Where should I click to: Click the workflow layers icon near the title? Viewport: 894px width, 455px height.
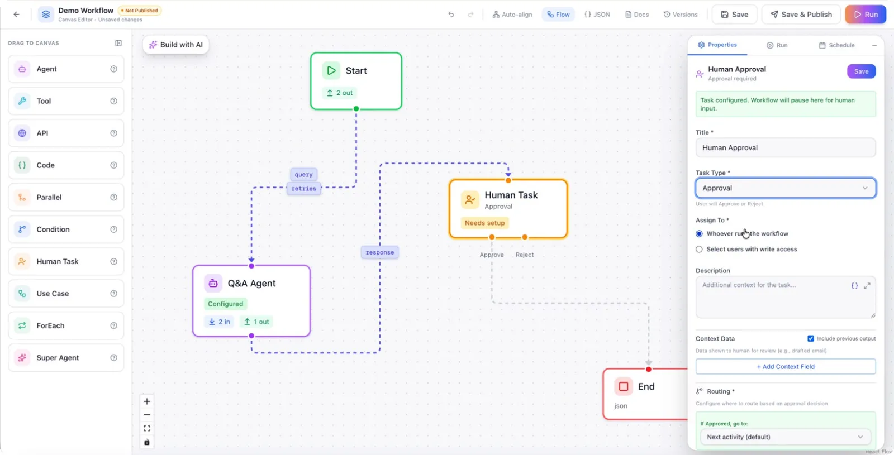point(46,15)
